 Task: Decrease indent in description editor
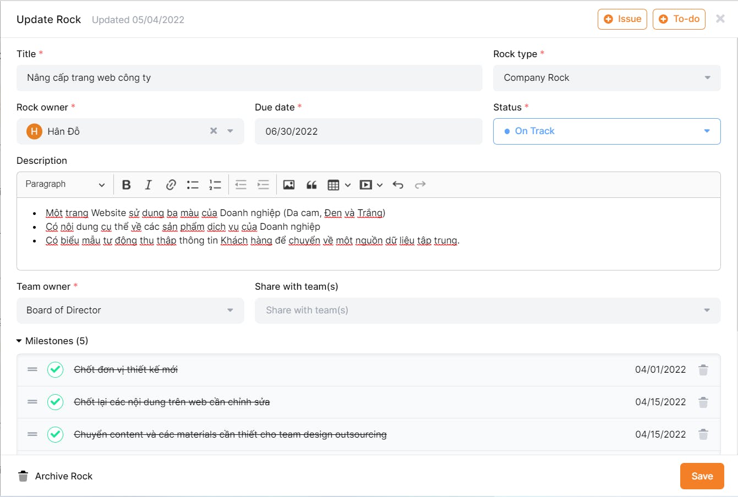(x=241, y=185)
